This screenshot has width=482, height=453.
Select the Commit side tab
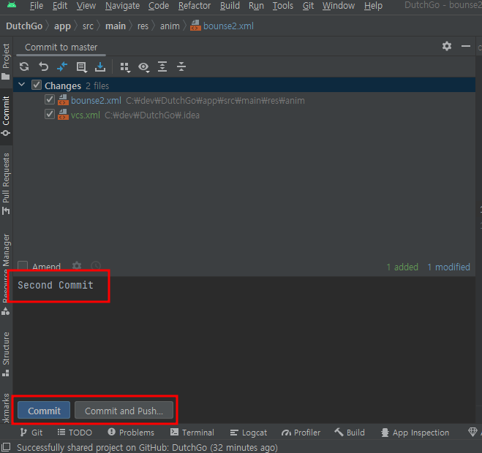pos(6,116)
